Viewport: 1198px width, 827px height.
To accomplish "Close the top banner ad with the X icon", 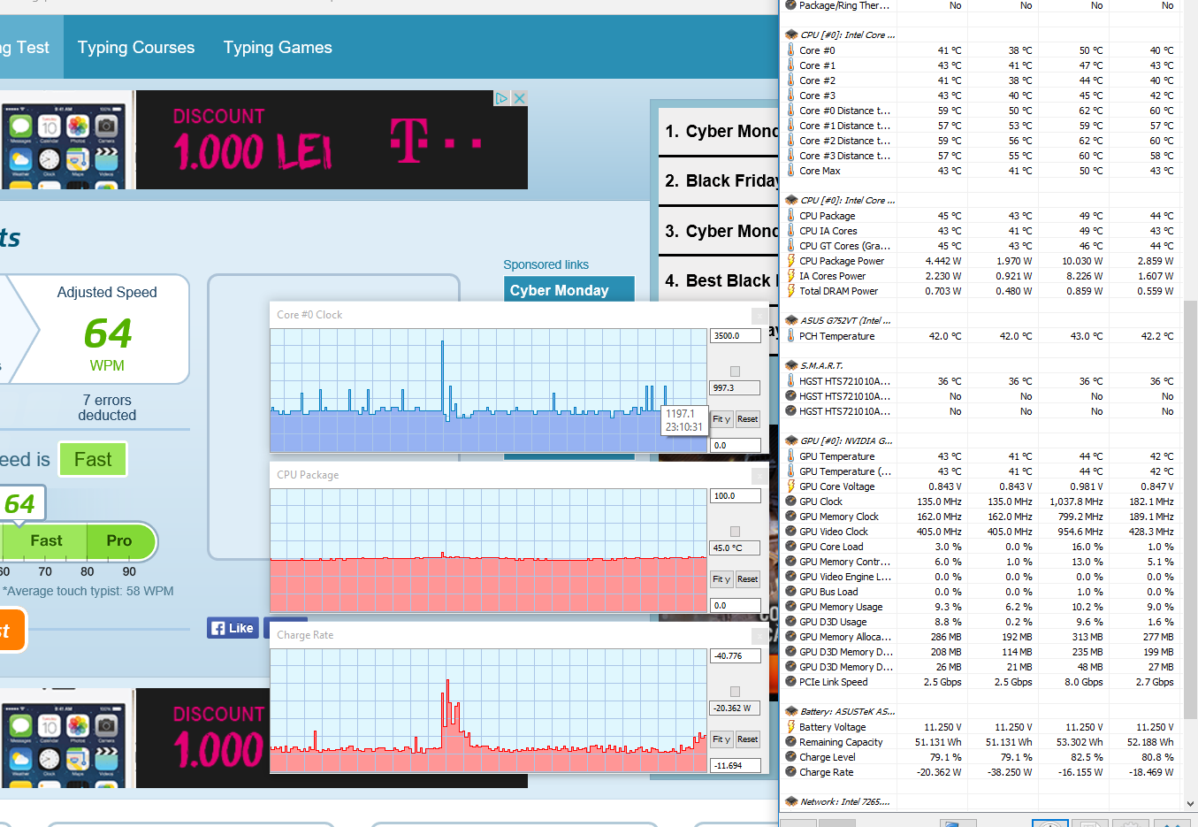I will 520,98.
